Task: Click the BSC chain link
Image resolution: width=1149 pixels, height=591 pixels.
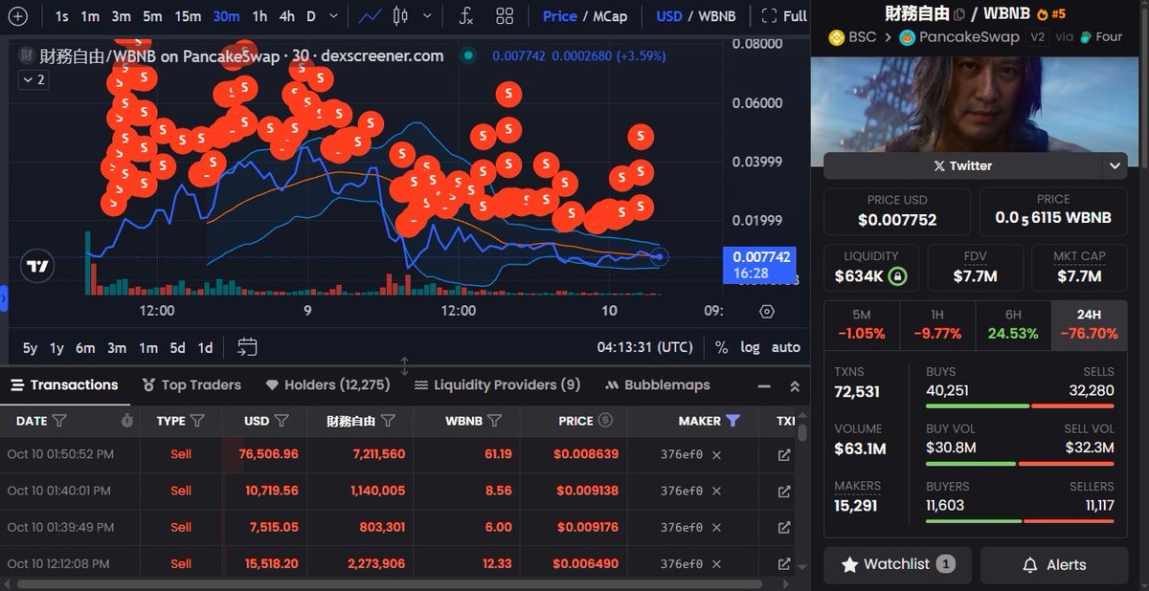Action: click(x=852, y=37)
